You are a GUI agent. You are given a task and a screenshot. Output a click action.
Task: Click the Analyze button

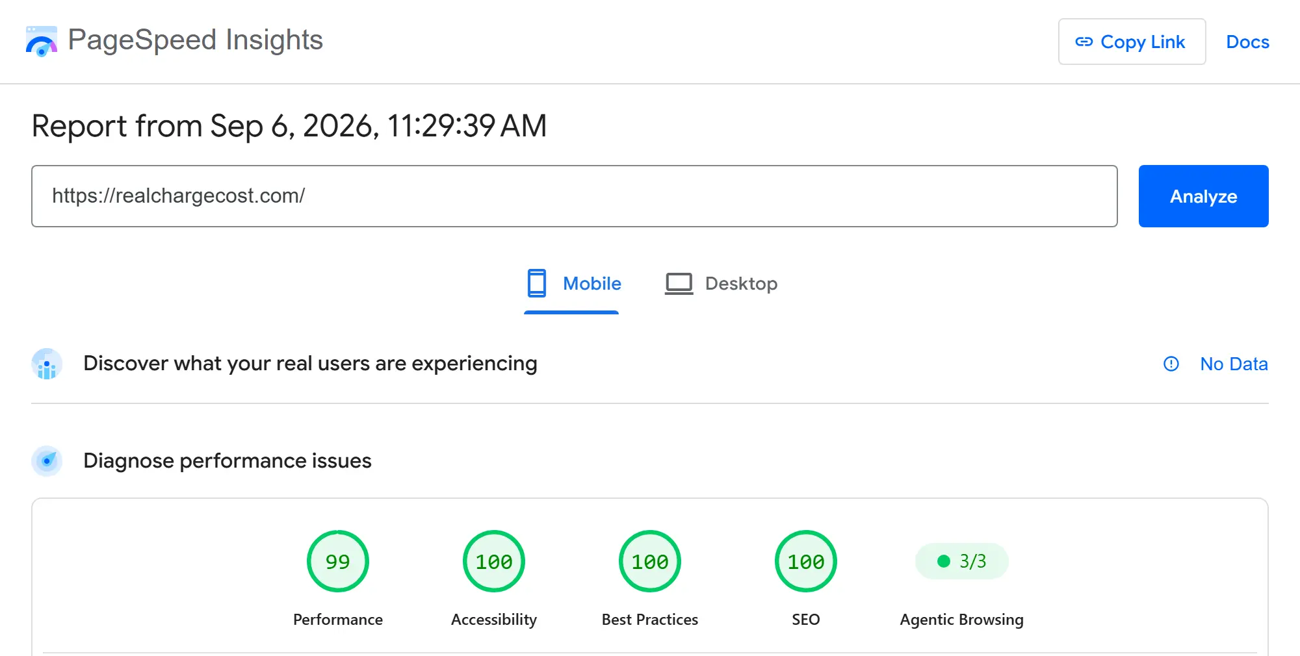pos(1203,196)
